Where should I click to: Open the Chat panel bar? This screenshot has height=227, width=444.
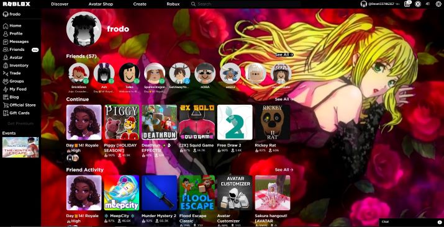point(412,222)
